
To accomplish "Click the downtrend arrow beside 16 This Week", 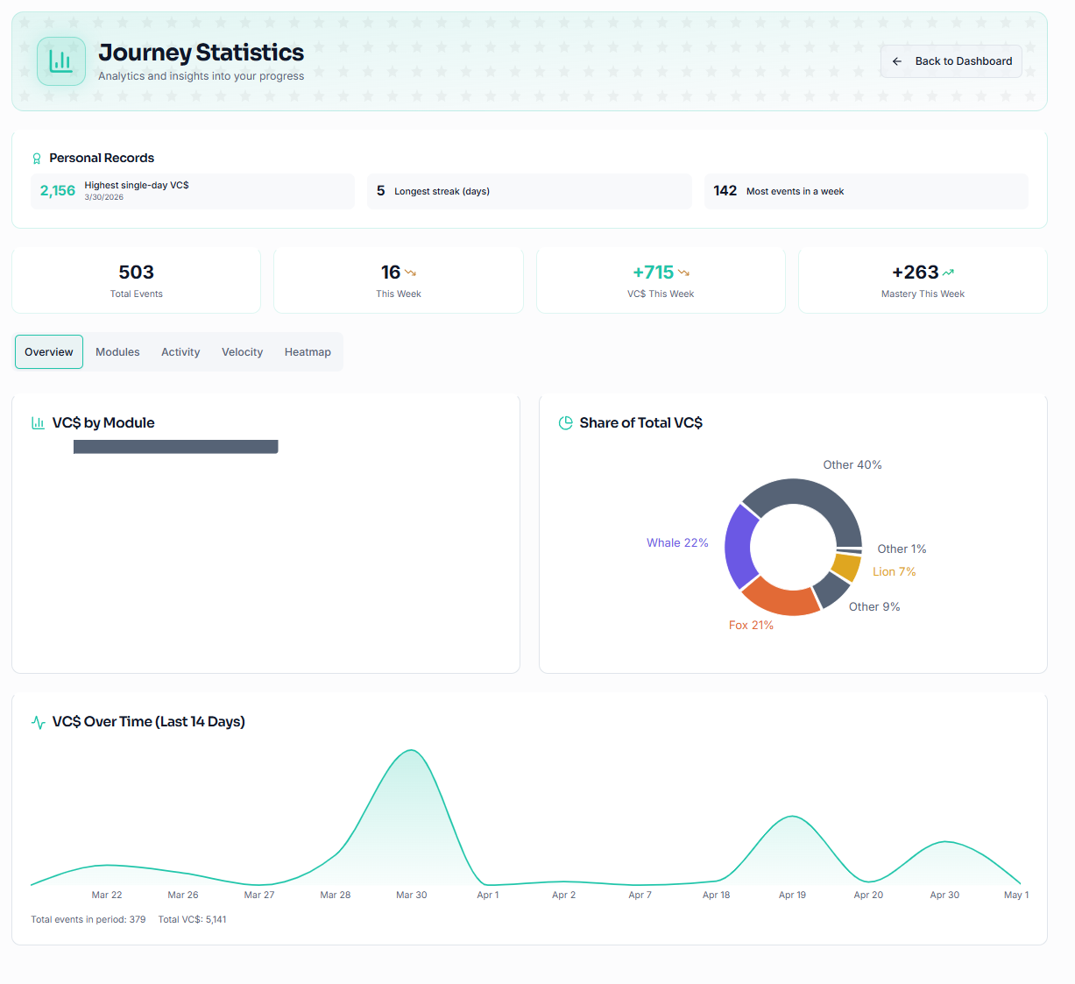I will point(410,273).
